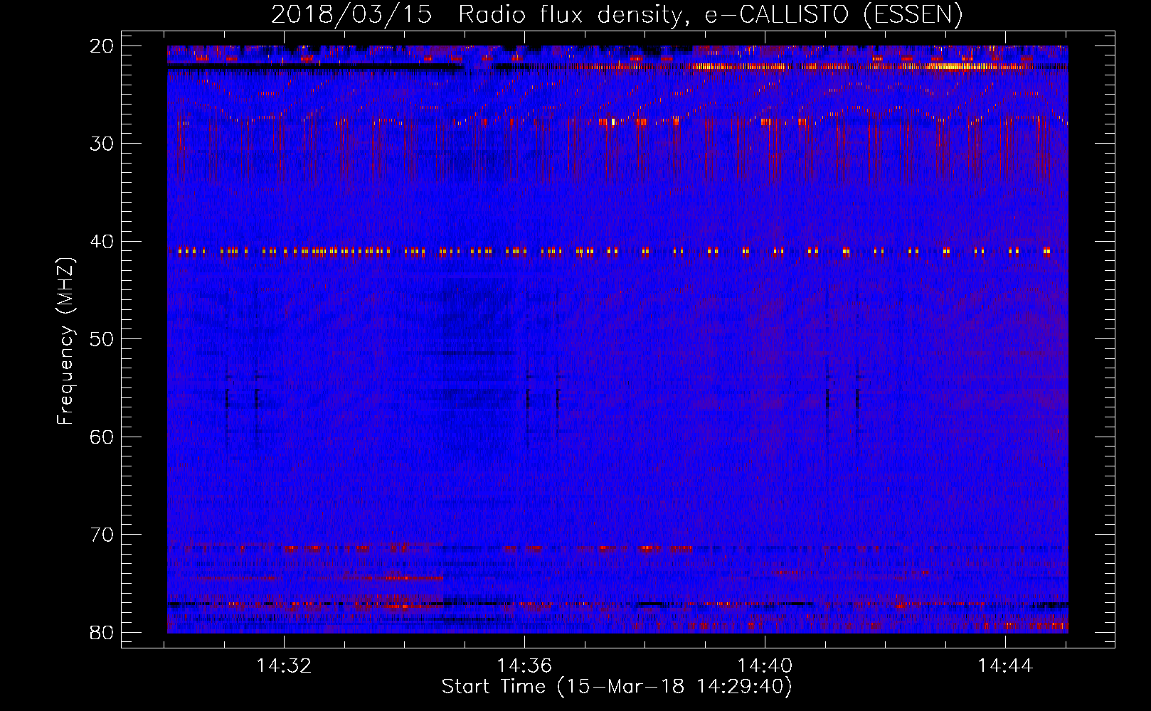Click the 'Frequency (MHZ)' y-axis label
The height and width of the screenshot is (711, 1151).
[65, 341]
